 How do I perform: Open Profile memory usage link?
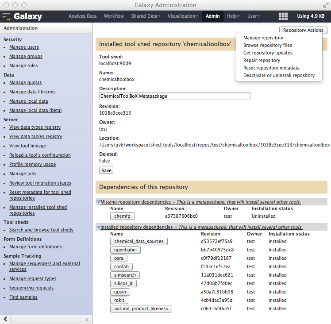tap(32, 164)
